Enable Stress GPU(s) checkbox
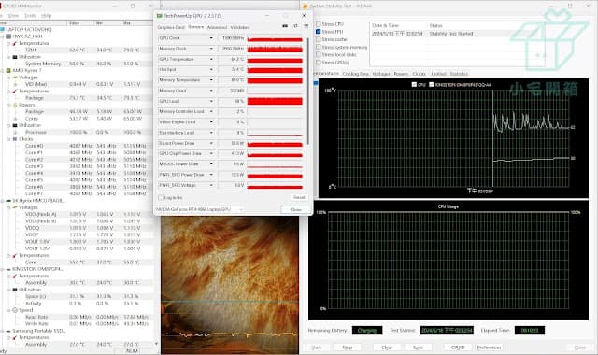 318,63
